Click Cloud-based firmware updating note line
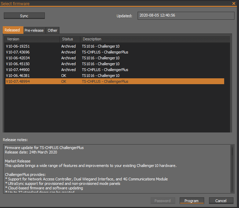 [x=44, y=188]
